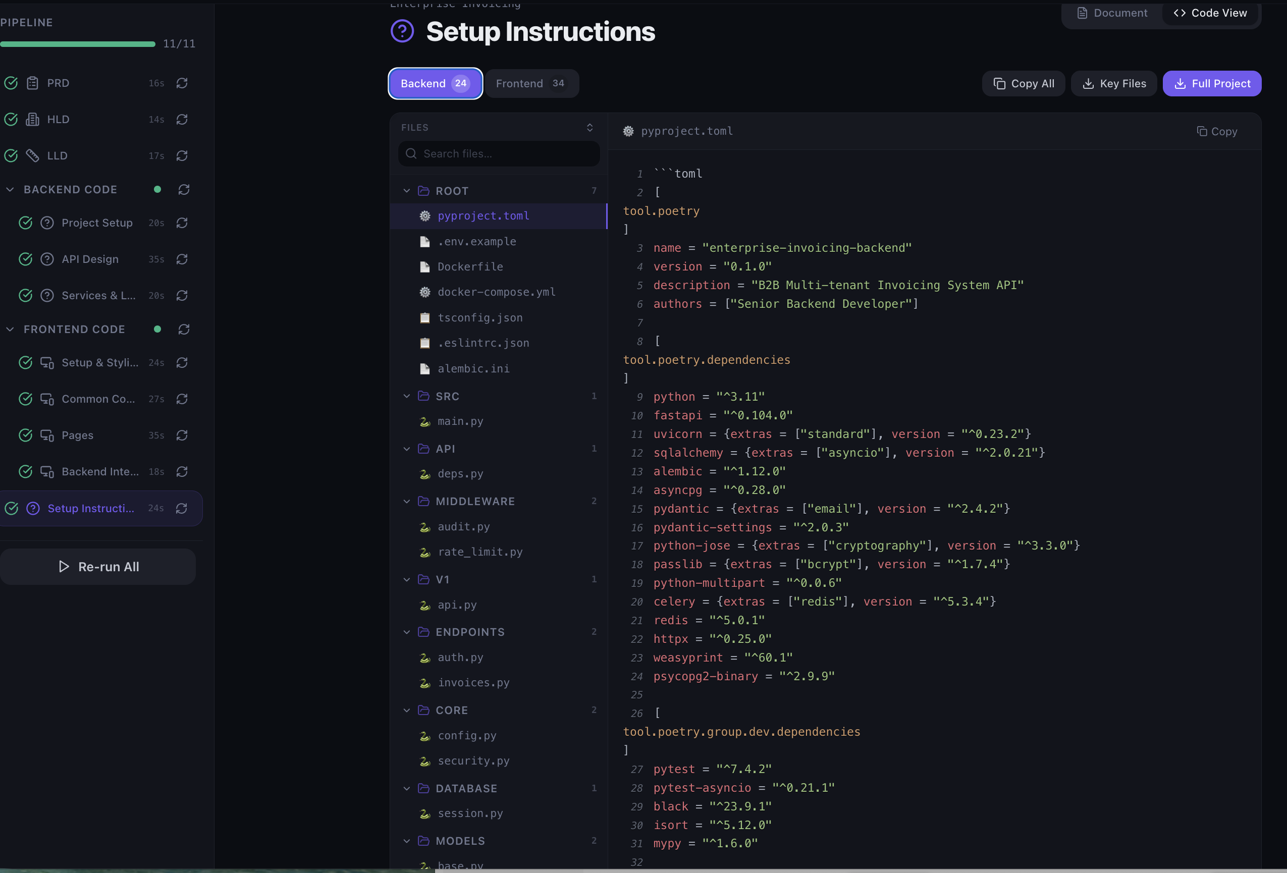Click the Copy icon above the code panel

coord(1201,131)
